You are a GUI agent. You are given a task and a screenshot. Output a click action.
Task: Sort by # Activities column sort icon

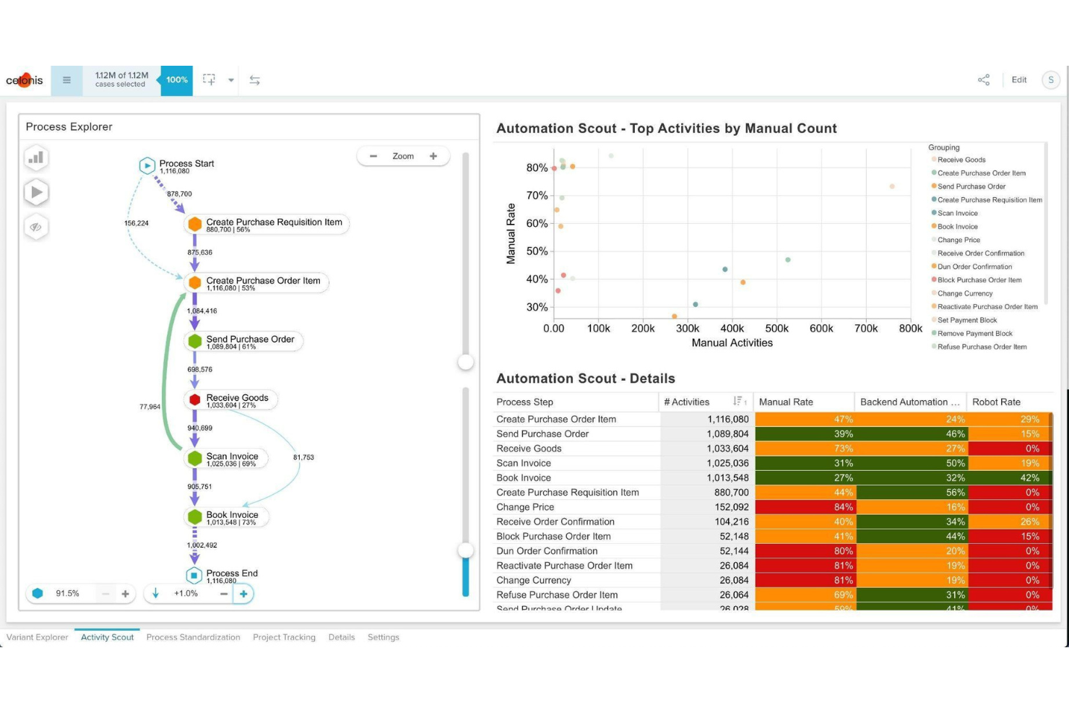pos(740,401)
